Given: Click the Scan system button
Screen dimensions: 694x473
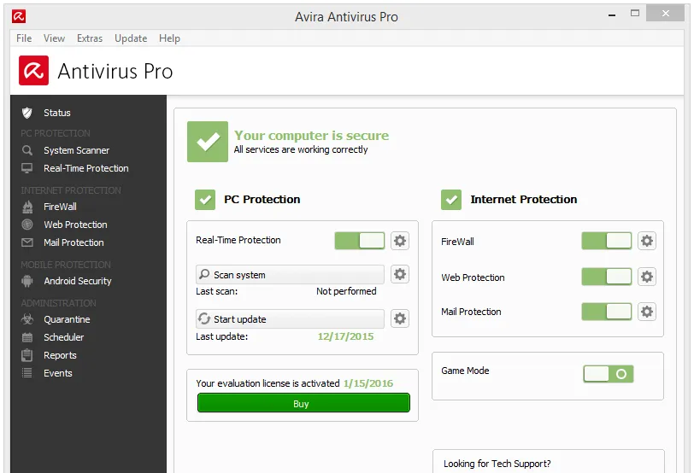Looking at the screenshot, I should click(x=290, y=275).
